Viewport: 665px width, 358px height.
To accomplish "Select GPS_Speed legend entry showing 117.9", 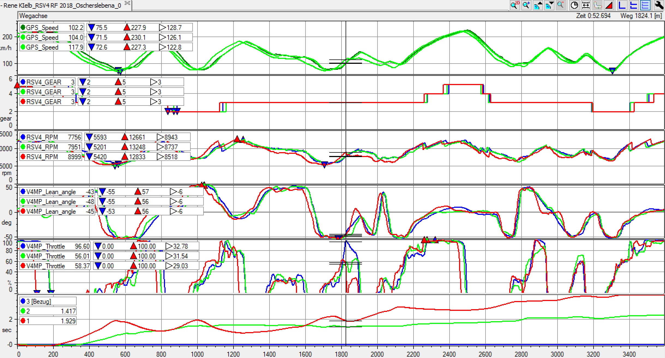I will (52, 47).
